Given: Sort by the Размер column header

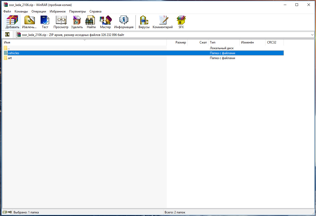Looking at the screenshot, I should (x=177, y=42).
